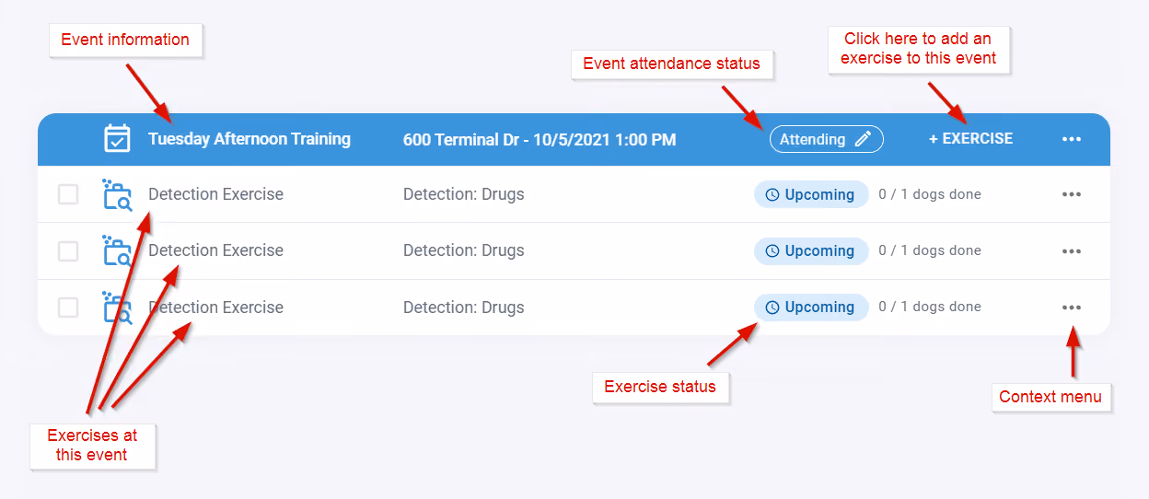
Task: Click the third row's Upcoming status badge
Action: 811,308
